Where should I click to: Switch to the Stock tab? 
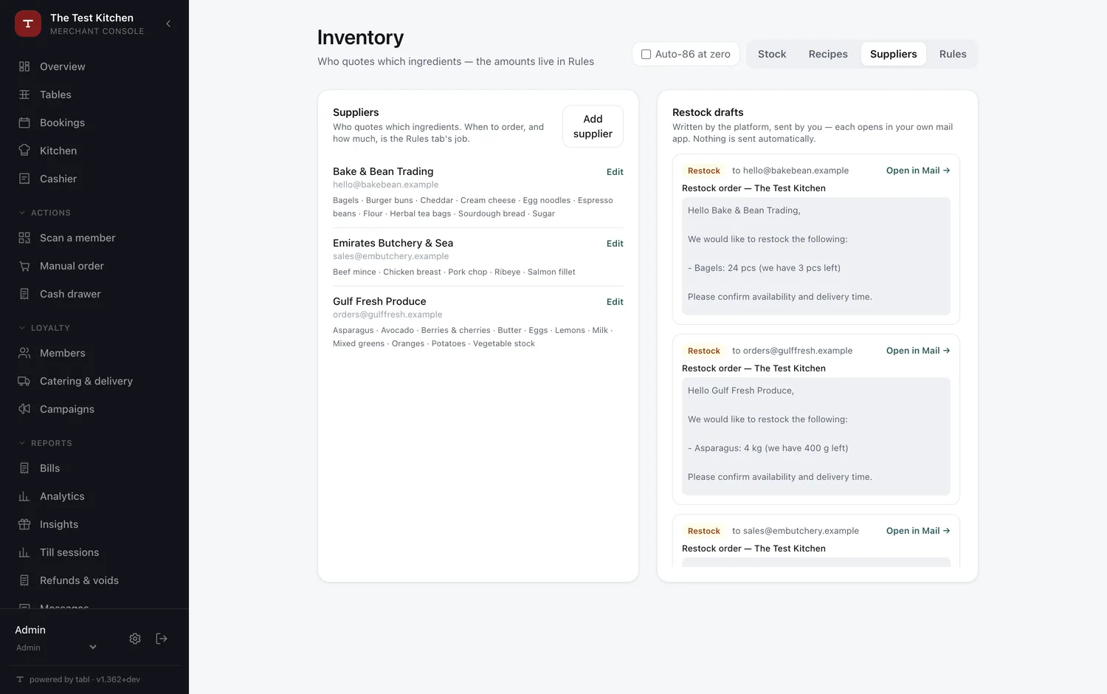point(772,54)
